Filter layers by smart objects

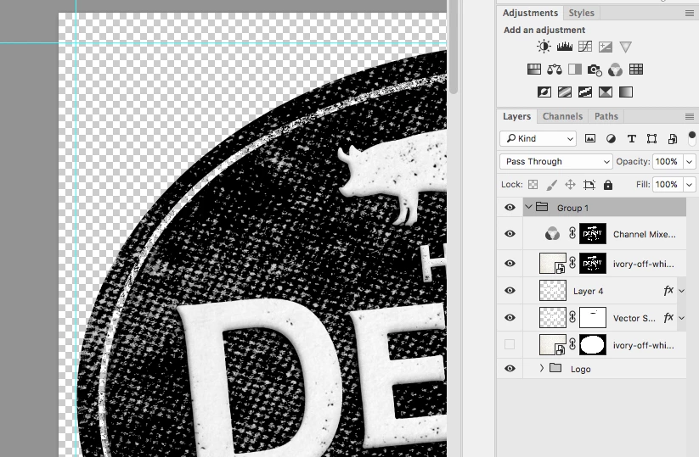pos(673,139)
